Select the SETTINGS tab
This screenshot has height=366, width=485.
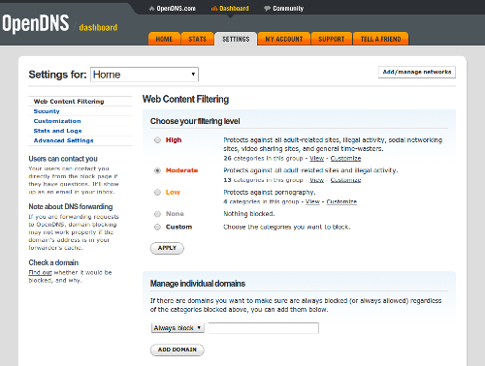(236, 39)
